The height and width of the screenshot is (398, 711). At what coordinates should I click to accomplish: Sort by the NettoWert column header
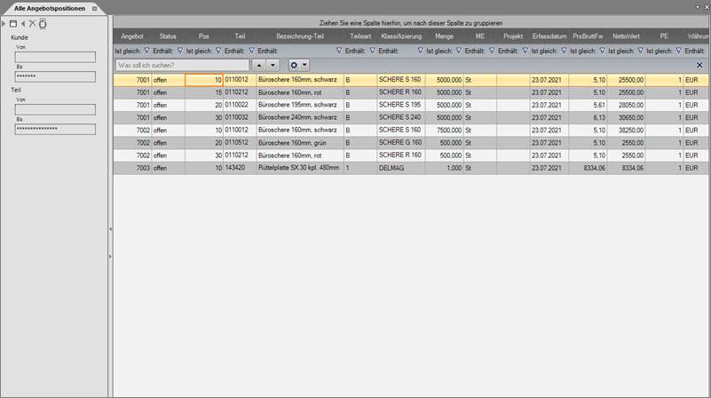coord(625,36)
